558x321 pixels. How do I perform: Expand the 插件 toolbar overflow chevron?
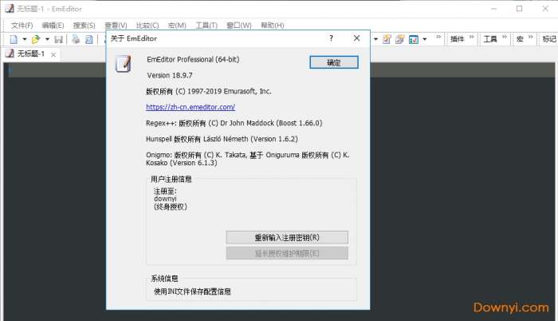(472, 37)
